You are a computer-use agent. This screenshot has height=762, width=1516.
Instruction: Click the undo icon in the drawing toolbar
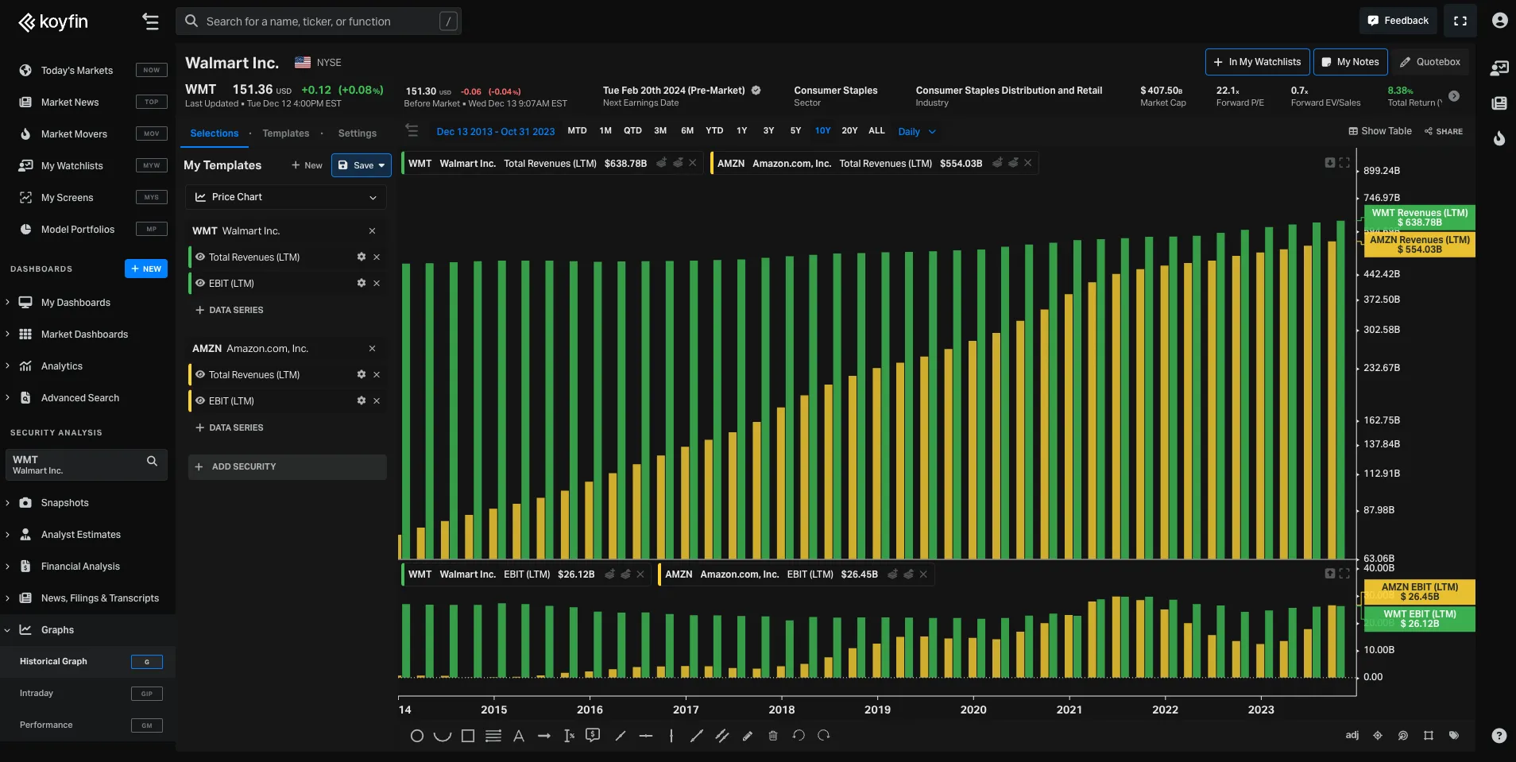[x=798, y=737]
